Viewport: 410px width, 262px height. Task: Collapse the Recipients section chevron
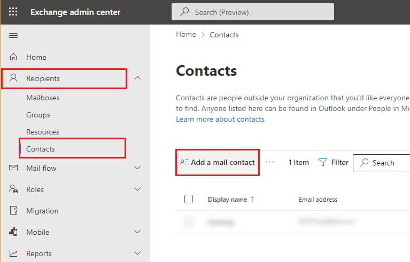pos(137,78)
